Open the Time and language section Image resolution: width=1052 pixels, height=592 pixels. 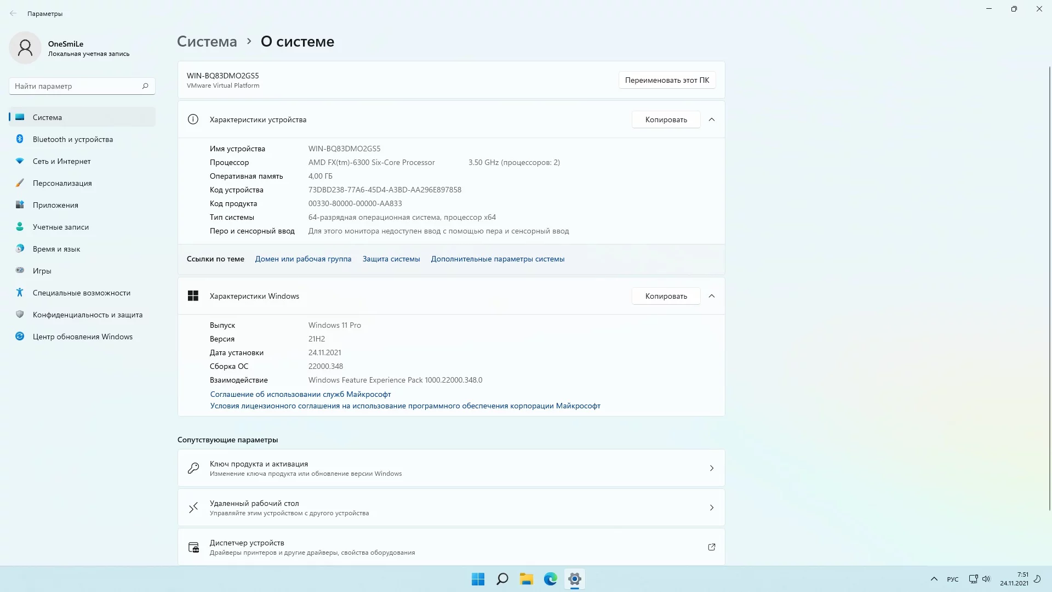[x=56, y=249]
